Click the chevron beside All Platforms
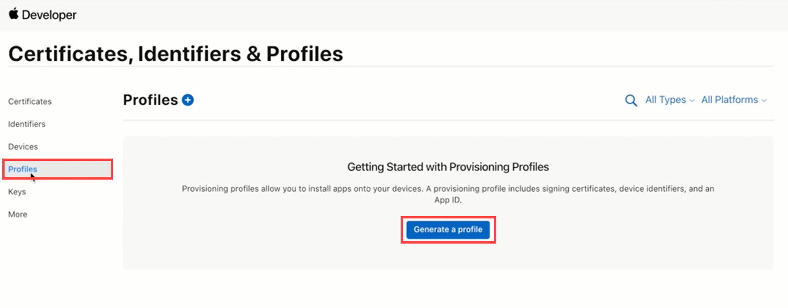The height and width of the screenshot is (308, 788). 764,101
